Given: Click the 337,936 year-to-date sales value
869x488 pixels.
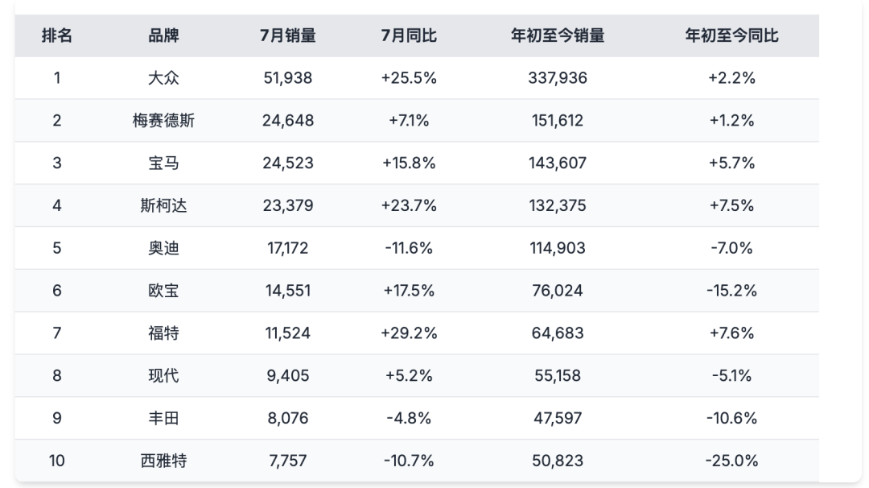Looking at the screenshot, I should coord(558,78).
